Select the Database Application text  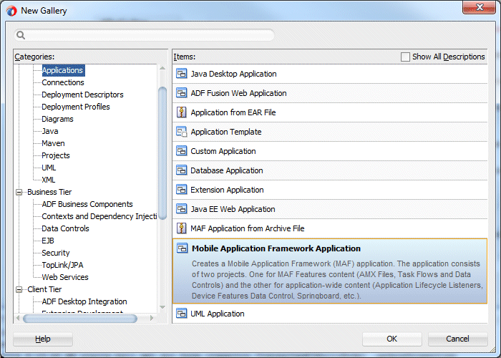(227, 170)
